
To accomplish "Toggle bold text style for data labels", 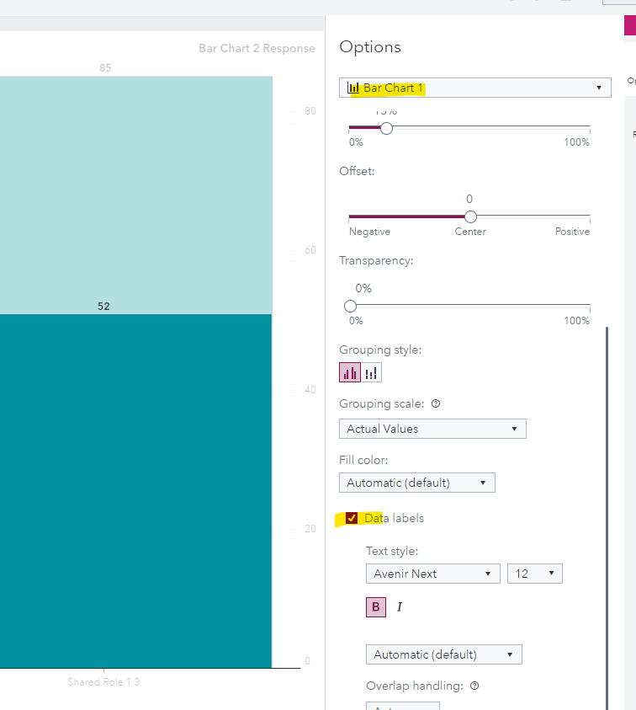I will 376,606.
